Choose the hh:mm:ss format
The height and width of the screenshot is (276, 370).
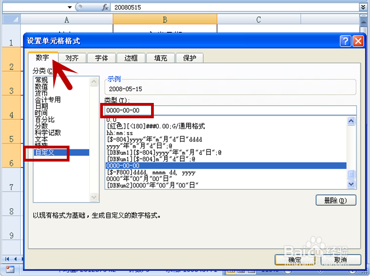120,133
